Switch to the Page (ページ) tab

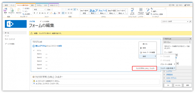pos(12,5)
